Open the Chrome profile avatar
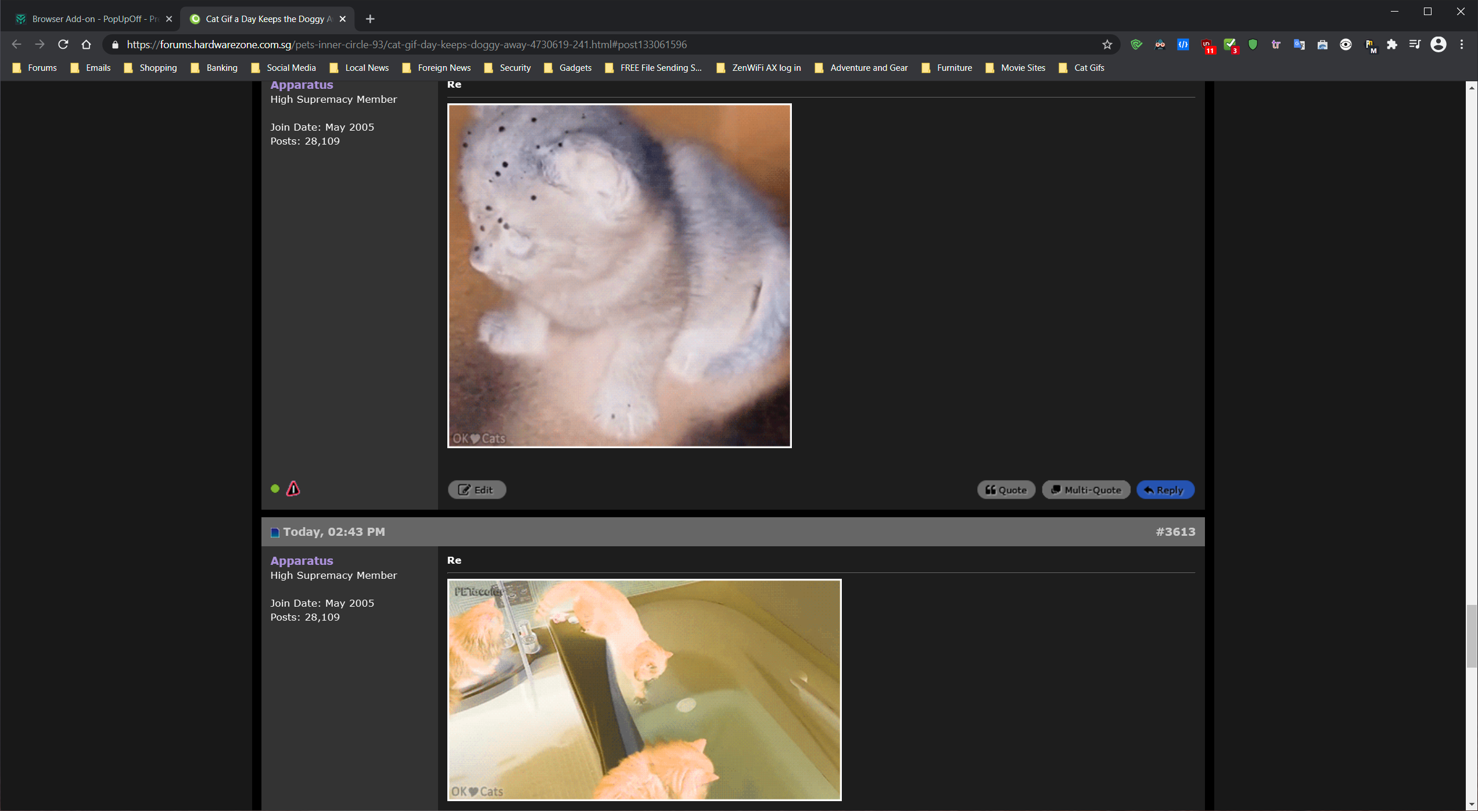Viewport: 1478px width, 811px height. click(x=1438, y=45)
